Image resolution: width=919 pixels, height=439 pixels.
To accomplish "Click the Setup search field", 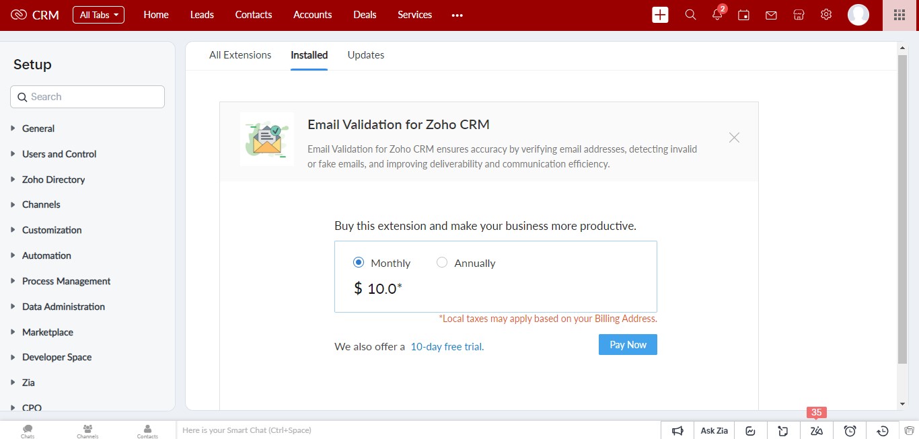I will 87,97.
